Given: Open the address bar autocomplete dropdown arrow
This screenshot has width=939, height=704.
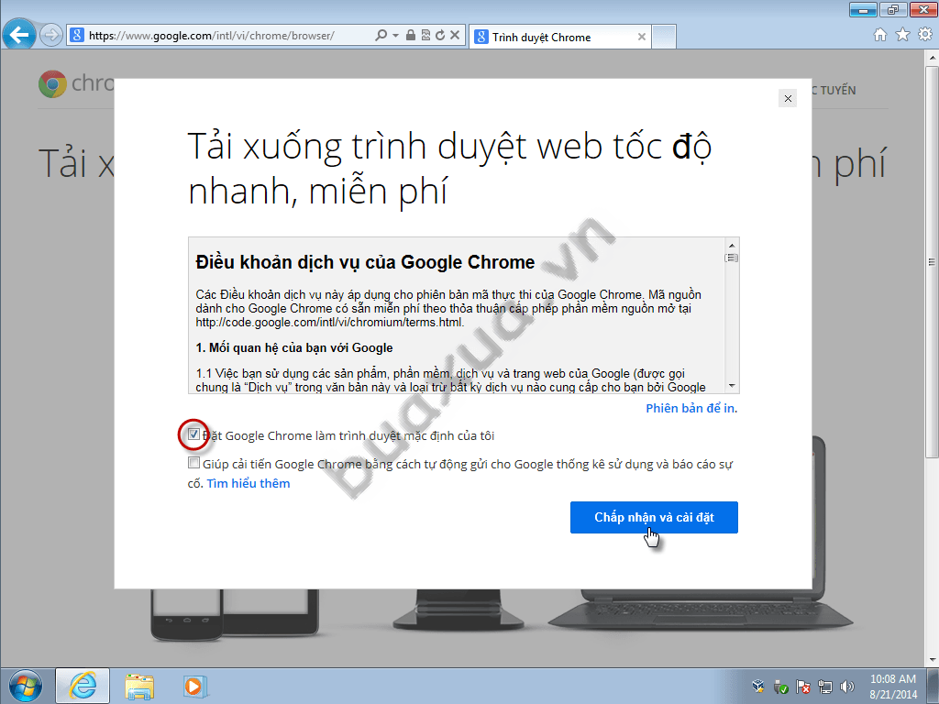Looking at the screenshot, I should tap(395, 36).
